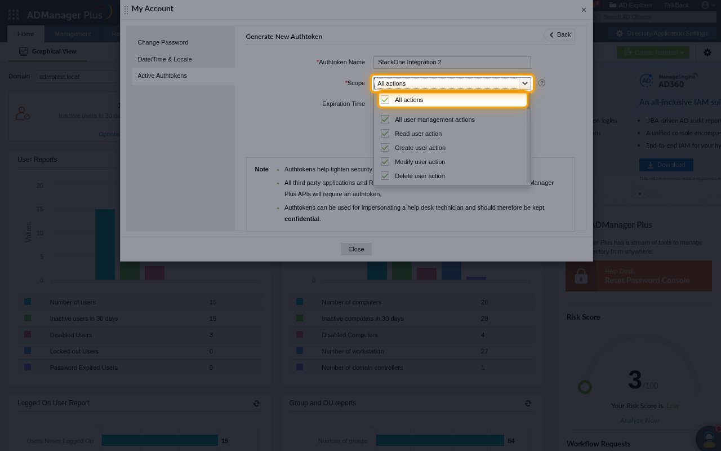This screenshot has width=721, height=451.
Task: Click the Close button in dialog
Action: pyautogui.click(x=356, y=249)
